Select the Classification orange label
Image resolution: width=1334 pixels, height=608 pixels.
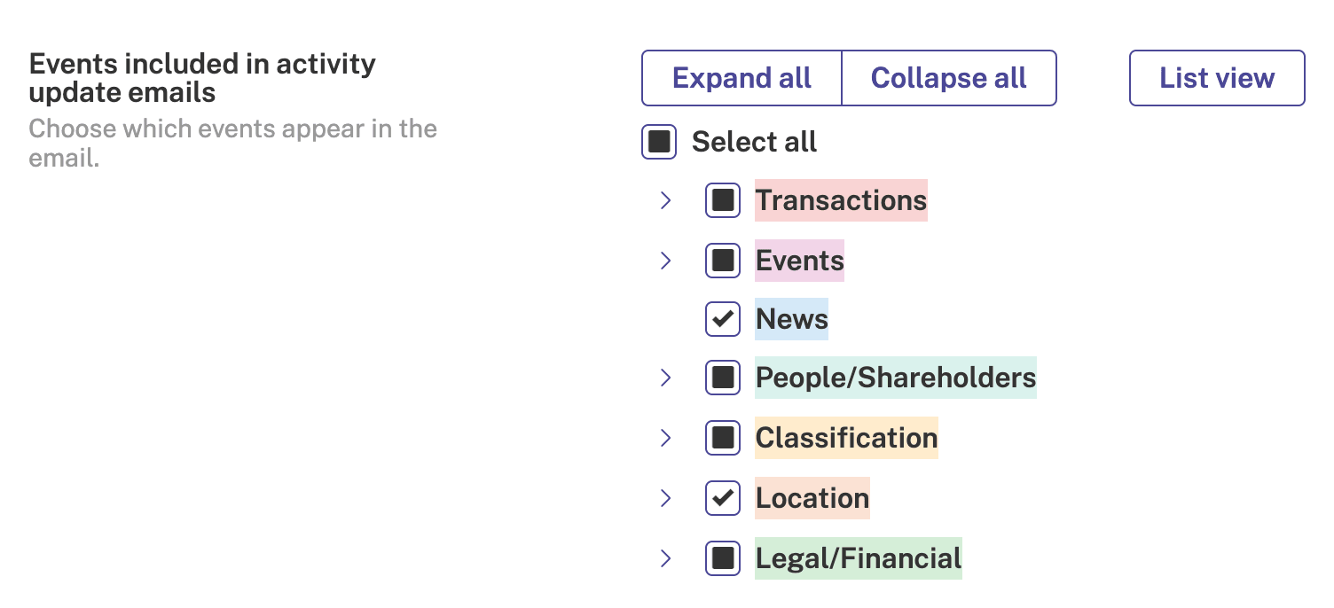pos(846,438)
